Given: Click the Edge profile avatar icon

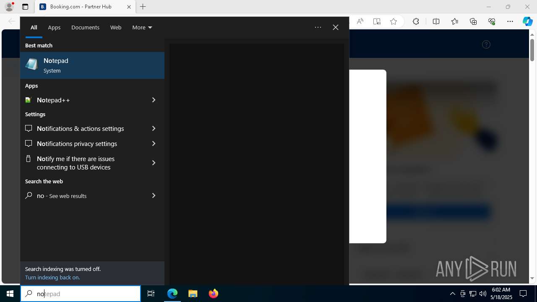Looking at the screenshot, I should coord(9,7).
